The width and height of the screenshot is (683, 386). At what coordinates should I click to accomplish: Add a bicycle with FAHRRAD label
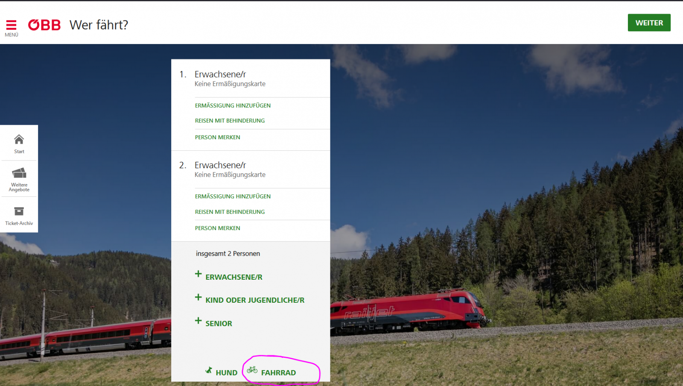click(278, 373)
